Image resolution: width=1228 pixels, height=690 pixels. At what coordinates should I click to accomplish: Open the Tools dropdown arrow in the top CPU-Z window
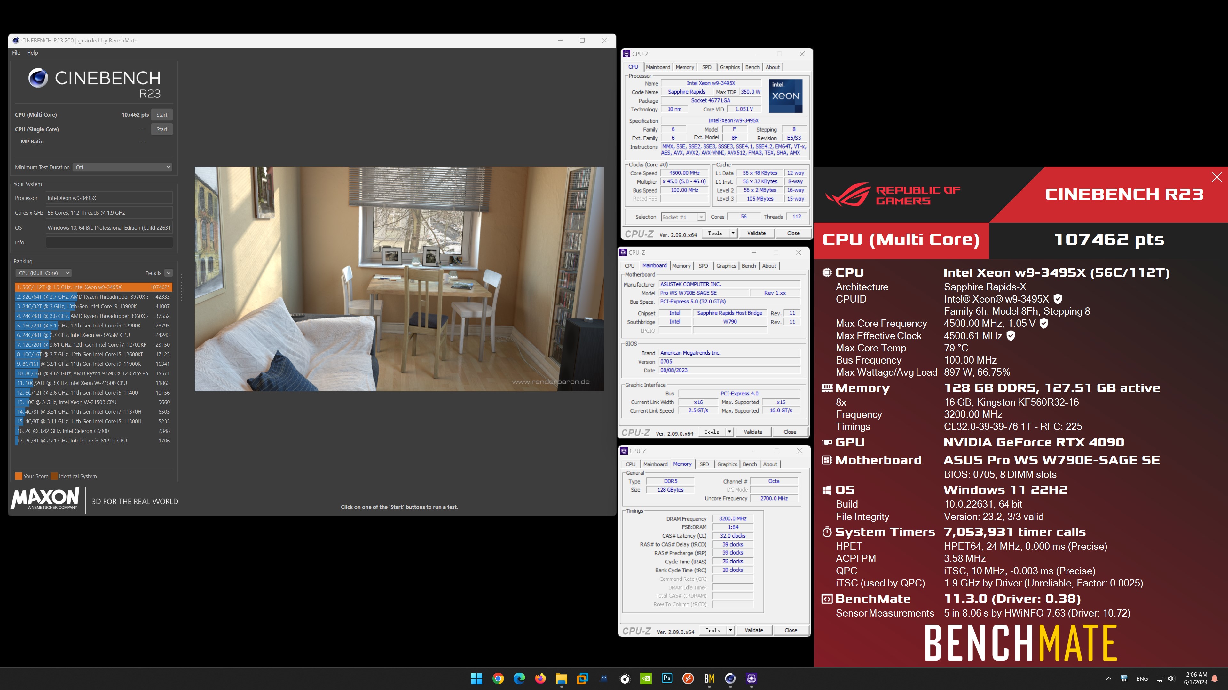[733, 233]
